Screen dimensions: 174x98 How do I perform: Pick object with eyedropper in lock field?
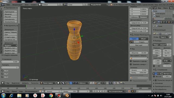tap(147, 58)
